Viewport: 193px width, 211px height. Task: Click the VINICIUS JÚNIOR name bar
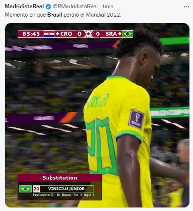click(x=67, y=189)
